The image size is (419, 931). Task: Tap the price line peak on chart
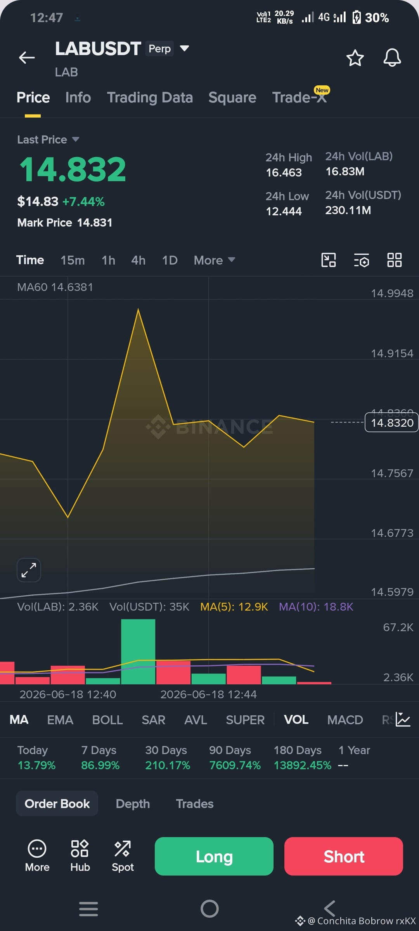coord(138,309)
